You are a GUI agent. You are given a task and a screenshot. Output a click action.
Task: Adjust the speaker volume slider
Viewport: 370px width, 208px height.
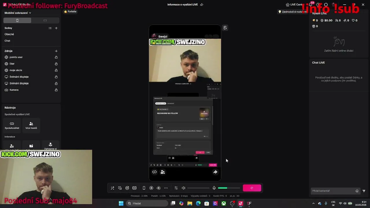tap(198, 188)
